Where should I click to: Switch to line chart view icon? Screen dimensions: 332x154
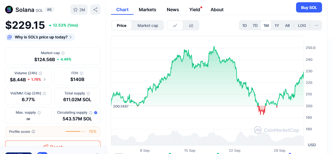(x=175, y=26)
